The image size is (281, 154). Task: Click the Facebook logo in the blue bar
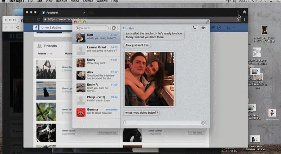(x=36, y=28)
